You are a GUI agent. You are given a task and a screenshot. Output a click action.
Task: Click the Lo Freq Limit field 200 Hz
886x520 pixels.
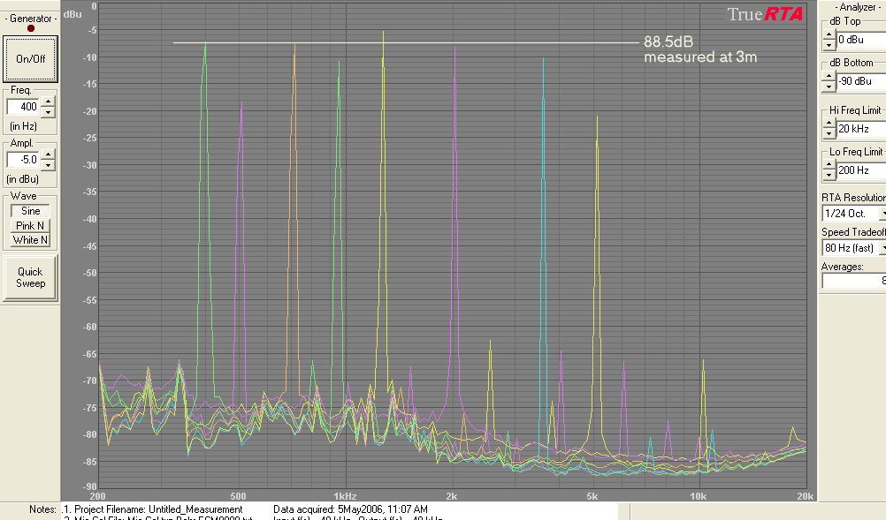pyautogui.click(x=861, y=170)
